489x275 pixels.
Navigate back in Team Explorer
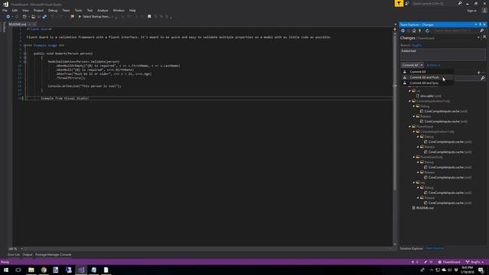coord(403,31)
